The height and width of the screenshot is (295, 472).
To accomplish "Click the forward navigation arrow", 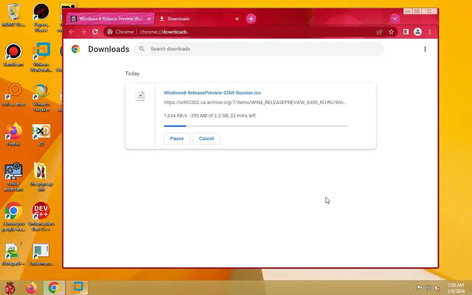I will [x=83, y=32].
